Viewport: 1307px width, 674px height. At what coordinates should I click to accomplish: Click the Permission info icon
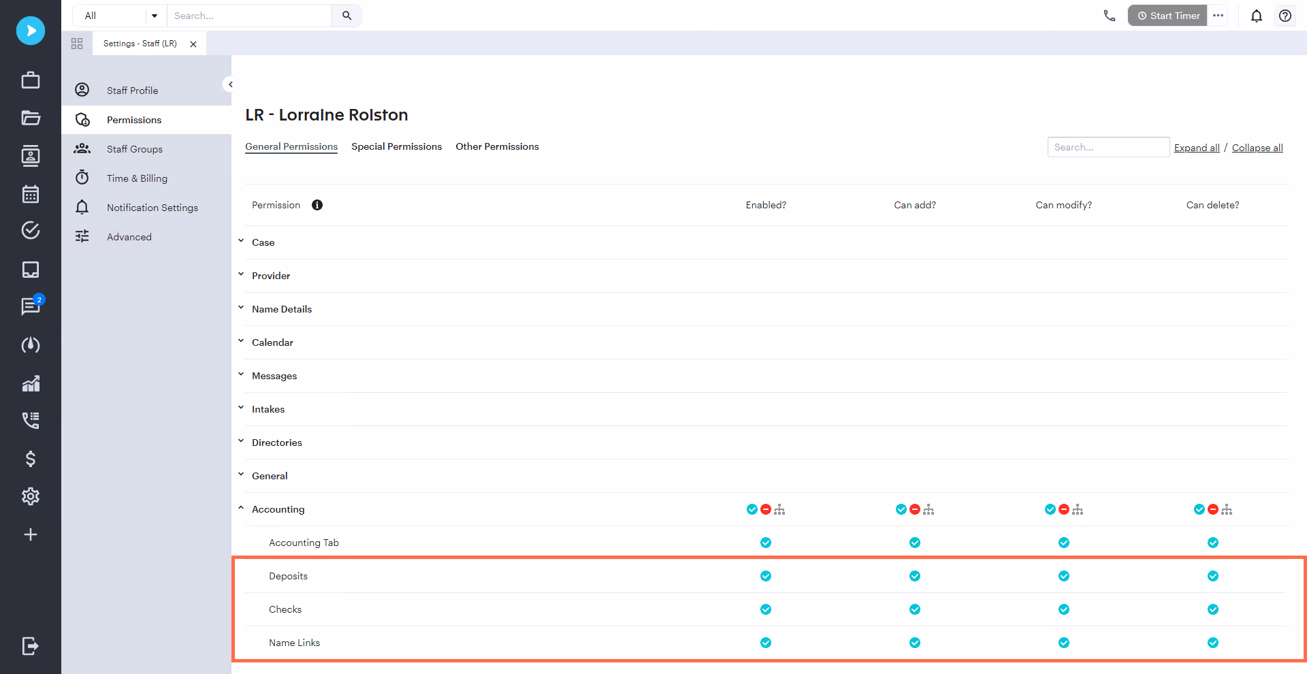[317, 205]
